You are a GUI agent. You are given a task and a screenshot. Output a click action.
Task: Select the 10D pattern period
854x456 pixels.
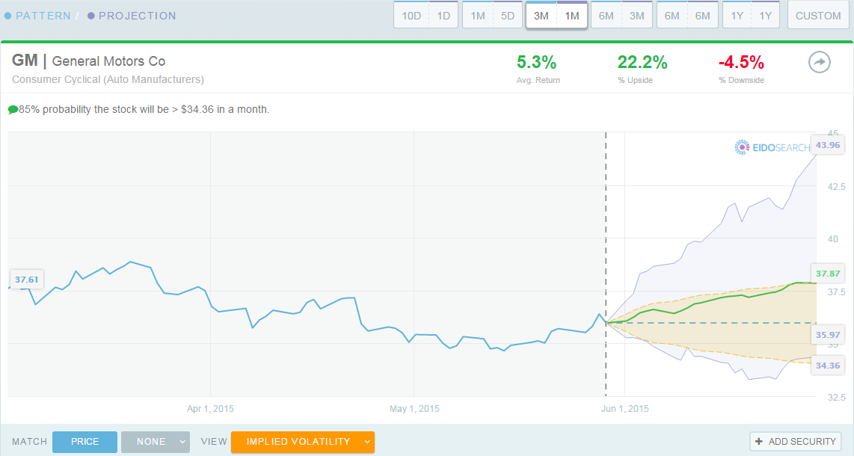(411, 16)
